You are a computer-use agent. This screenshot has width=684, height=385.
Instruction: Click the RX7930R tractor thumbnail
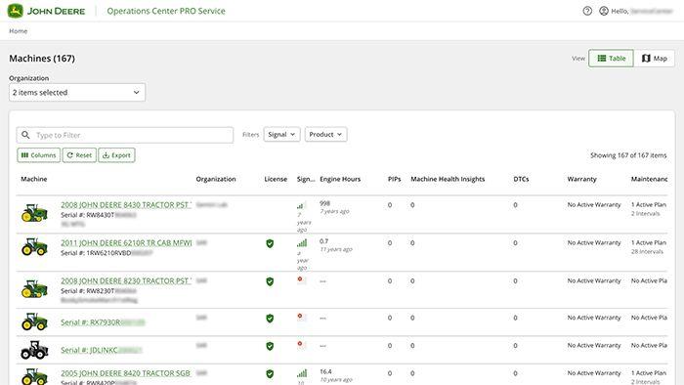coord(34,321)
